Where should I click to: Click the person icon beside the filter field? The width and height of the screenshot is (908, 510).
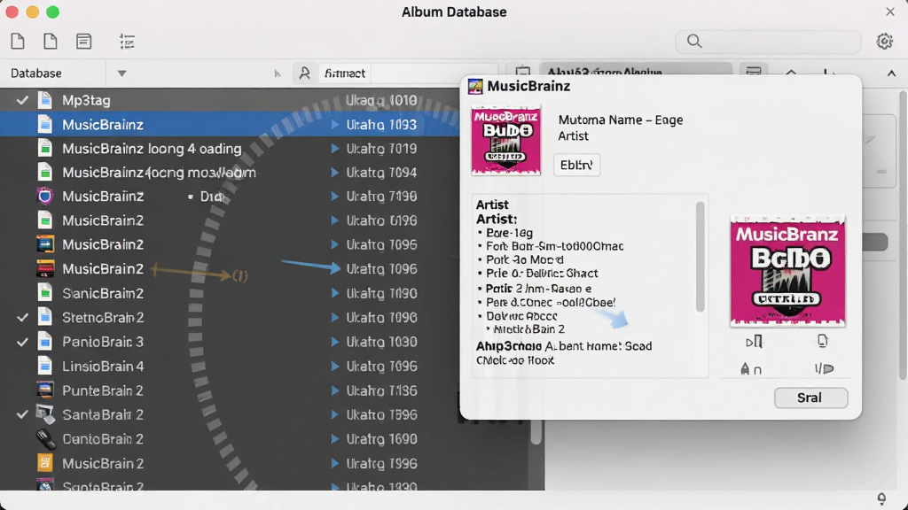[304, 73]
